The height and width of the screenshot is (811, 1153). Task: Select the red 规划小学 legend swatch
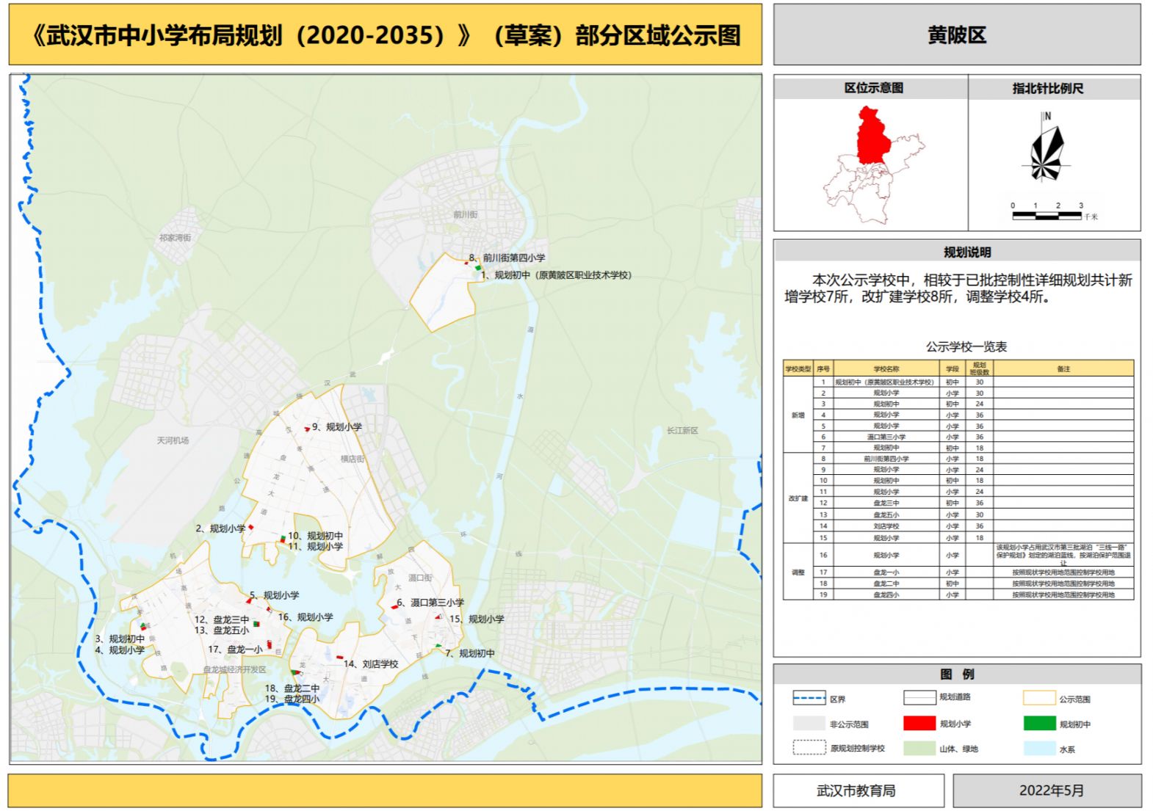[919, 723]
